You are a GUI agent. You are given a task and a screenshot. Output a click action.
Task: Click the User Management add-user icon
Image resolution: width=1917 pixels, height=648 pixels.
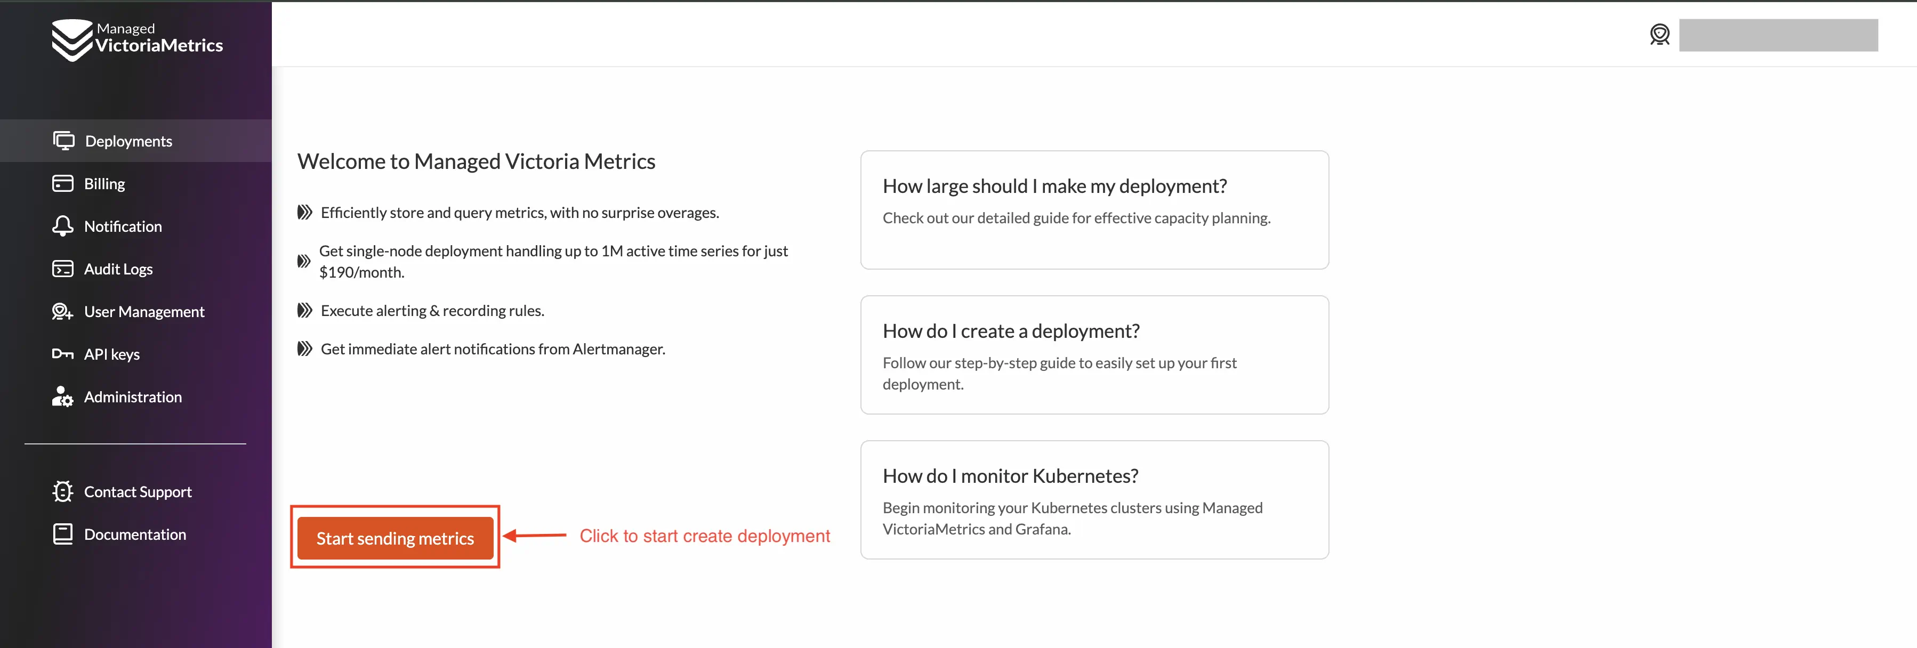tap(63, 312)
